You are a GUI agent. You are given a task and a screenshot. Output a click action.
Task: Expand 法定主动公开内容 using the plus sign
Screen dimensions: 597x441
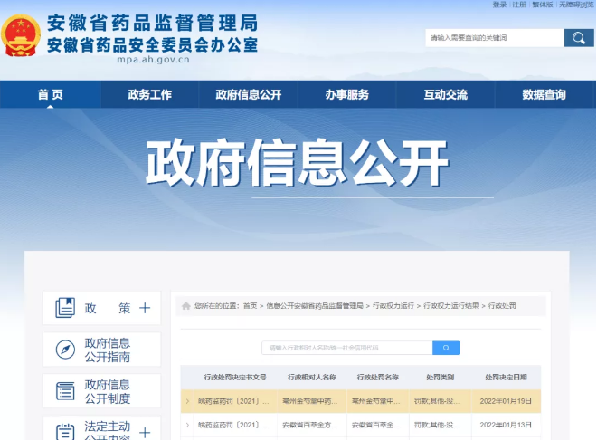tap(145, 431)
